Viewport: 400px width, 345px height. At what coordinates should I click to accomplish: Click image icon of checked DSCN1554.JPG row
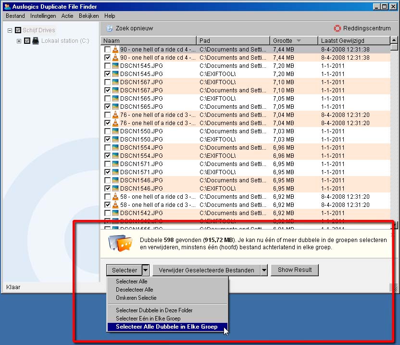click(x=115, y=155)
